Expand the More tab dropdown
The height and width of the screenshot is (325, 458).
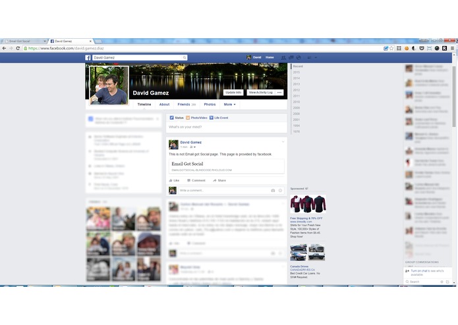coord(229,105)
